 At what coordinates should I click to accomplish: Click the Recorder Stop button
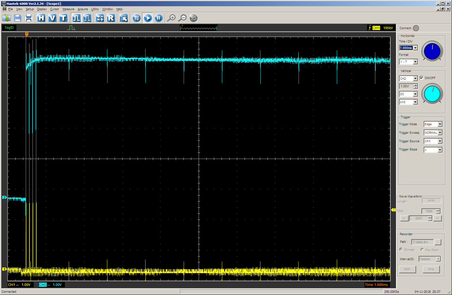tap(431, 269)
